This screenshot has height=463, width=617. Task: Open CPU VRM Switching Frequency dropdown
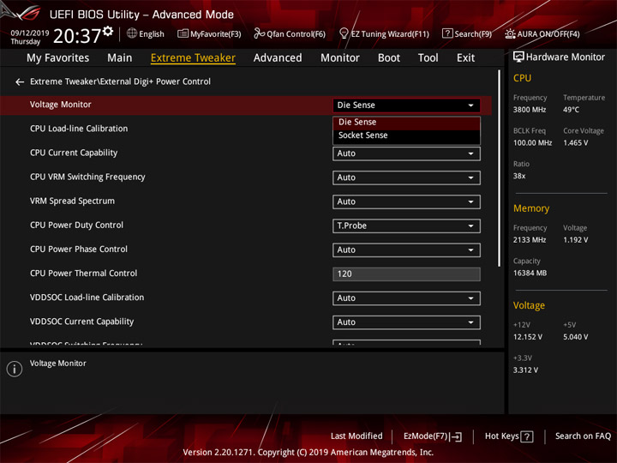pyautogui.click(x=406, y=177)
